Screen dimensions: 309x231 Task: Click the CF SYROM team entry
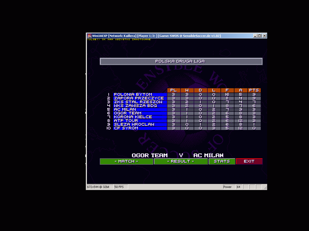140,128
